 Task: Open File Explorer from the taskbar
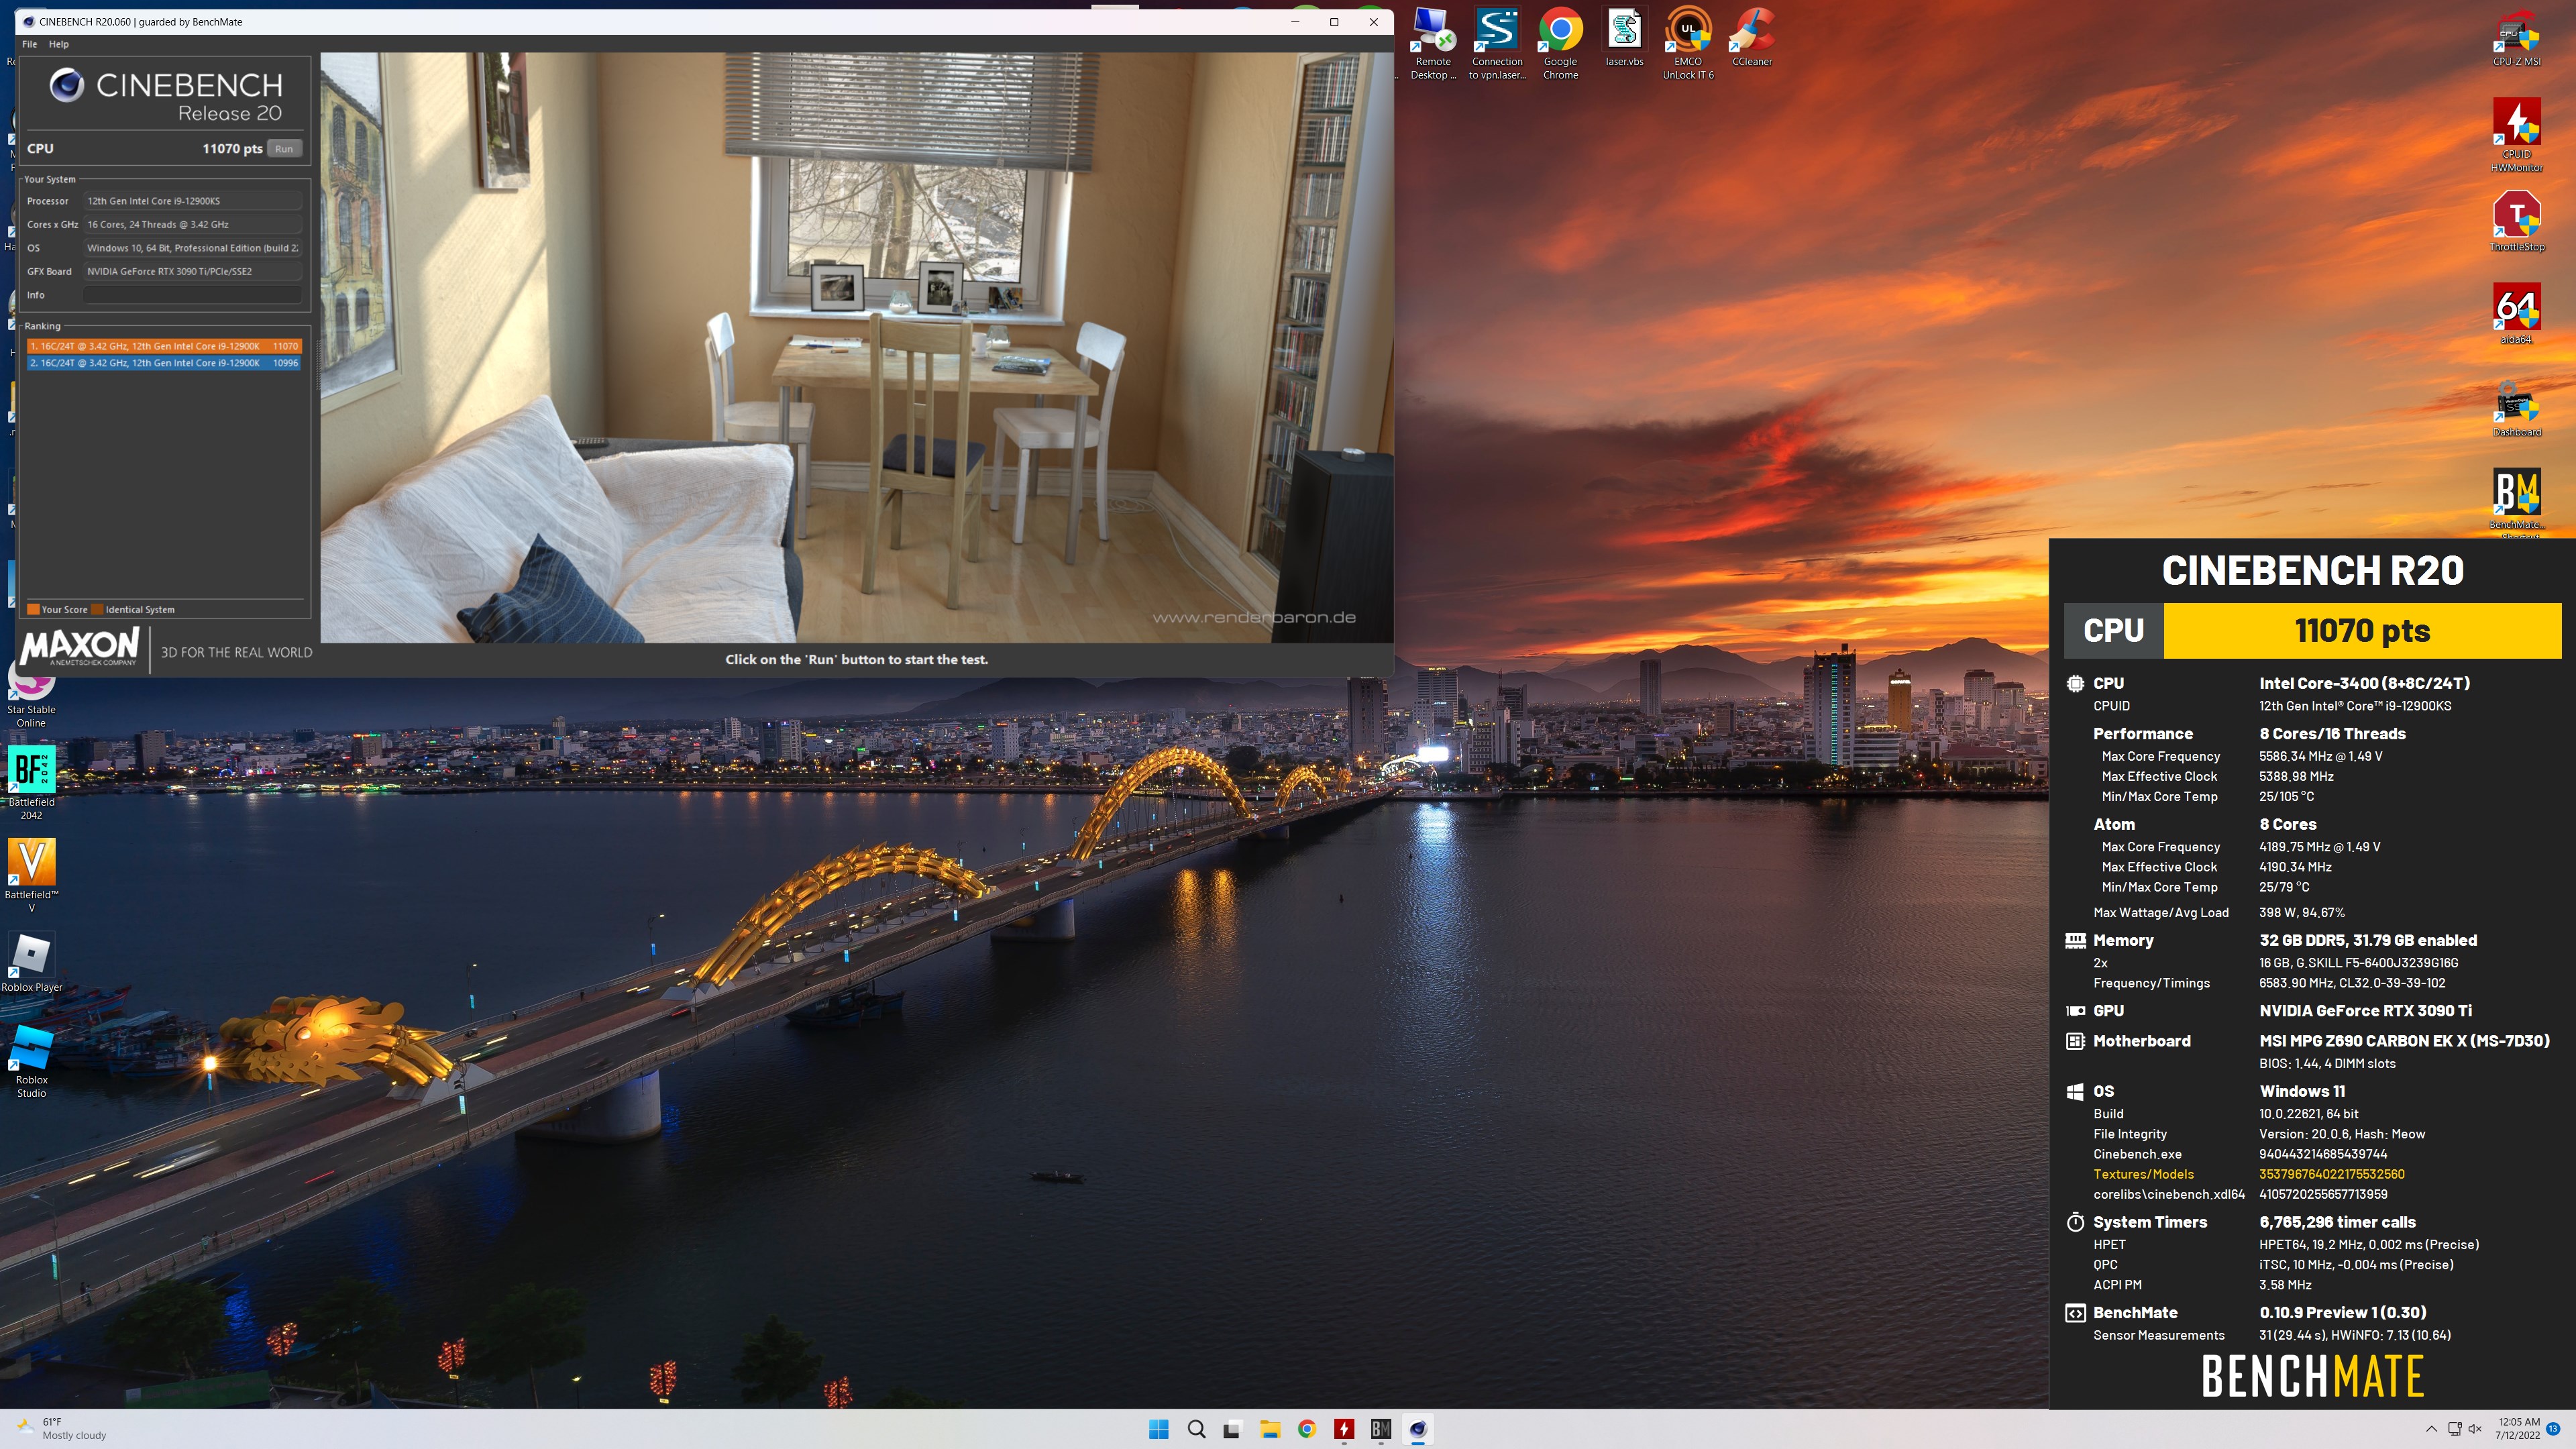click(1270, 1429)
